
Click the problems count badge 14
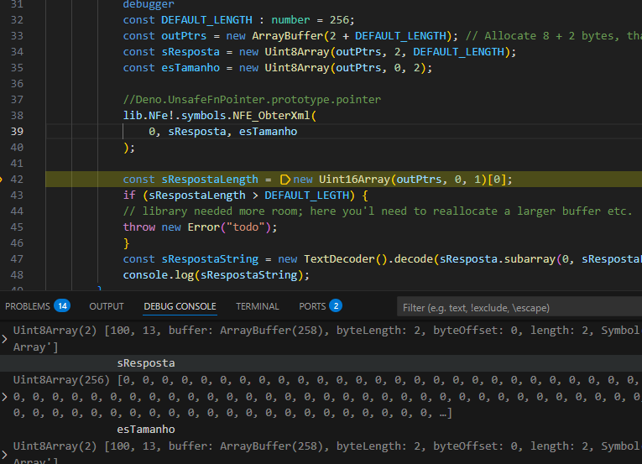coord(62,306)
